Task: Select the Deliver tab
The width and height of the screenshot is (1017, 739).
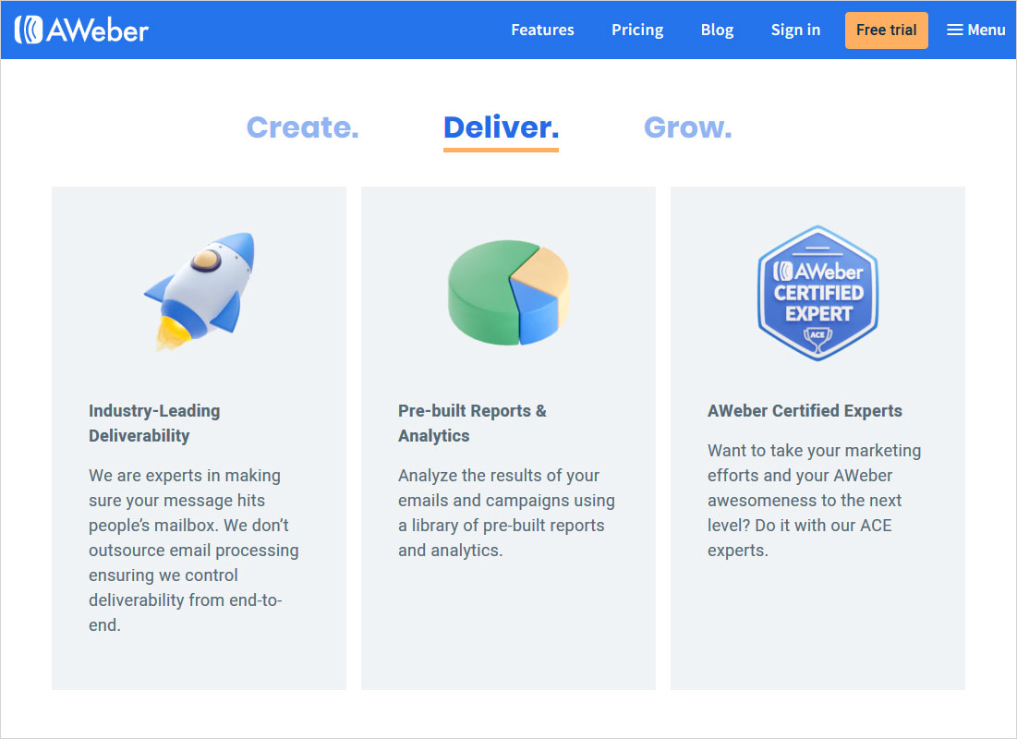Action: pyautogui.click(x=501, y=127)
